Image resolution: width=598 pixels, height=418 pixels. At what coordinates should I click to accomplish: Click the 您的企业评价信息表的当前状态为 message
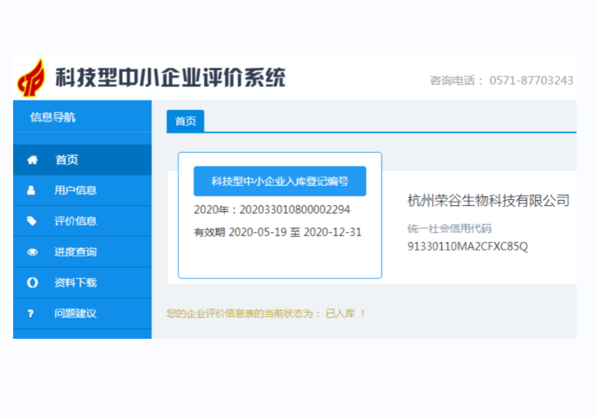click(x=240, y=314)
